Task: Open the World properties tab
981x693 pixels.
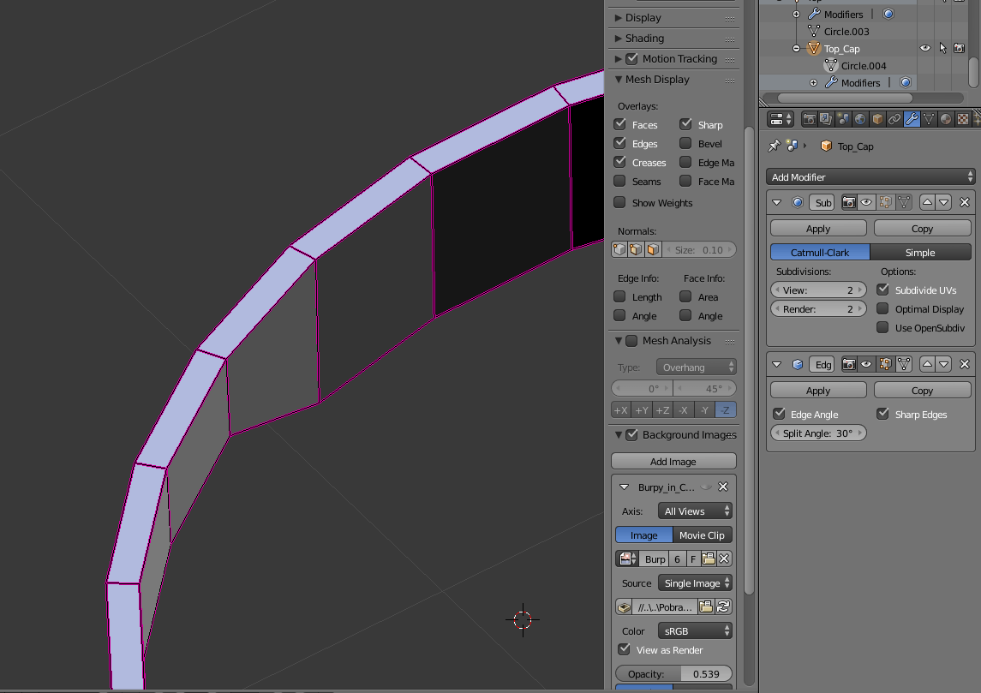Action: coord(860,119)
